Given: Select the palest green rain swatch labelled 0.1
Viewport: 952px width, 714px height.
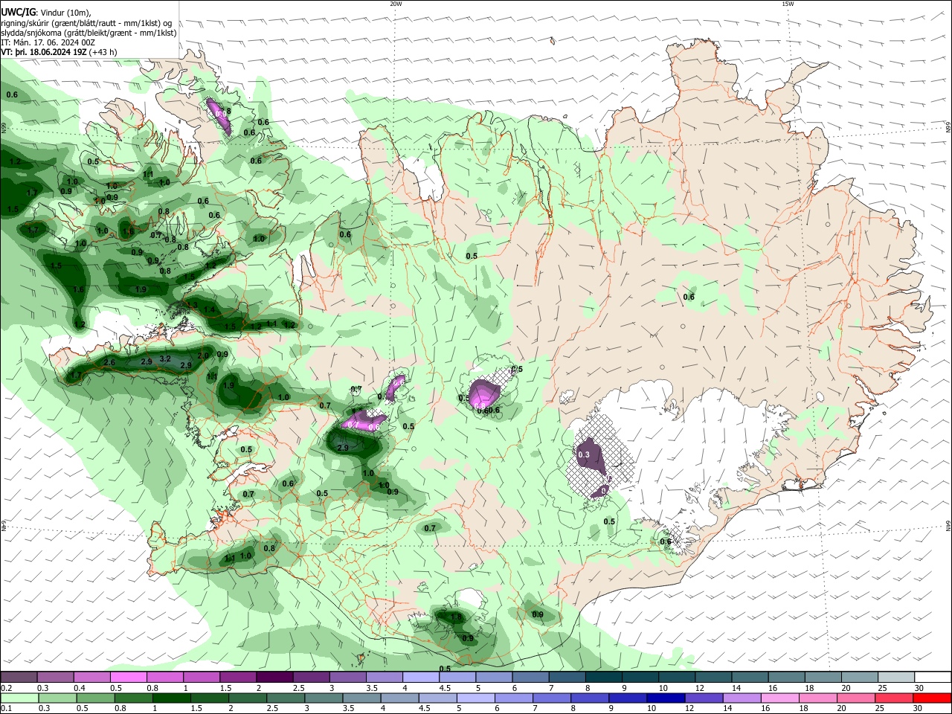Looking at the screenshot, I should [x=19, y=698].
